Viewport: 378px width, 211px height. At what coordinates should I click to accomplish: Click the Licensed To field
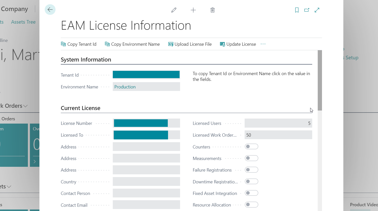point(146,135)
